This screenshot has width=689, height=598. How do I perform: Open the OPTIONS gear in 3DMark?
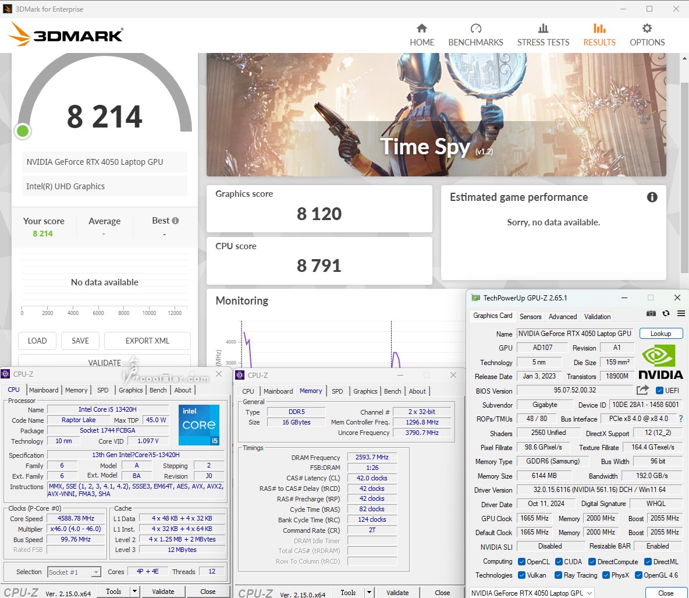pos(647,35)
